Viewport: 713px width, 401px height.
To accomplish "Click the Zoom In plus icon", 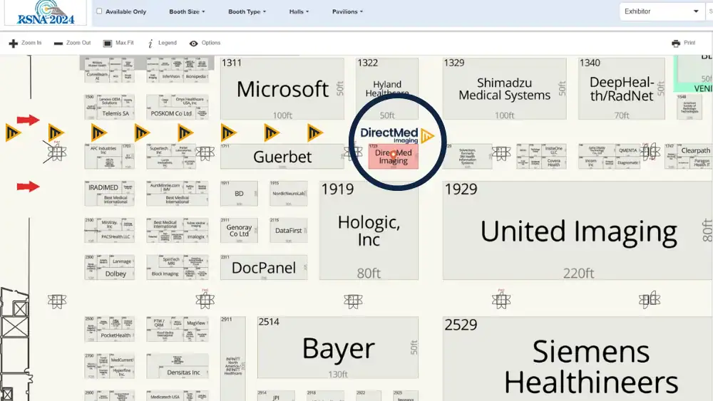I will coord(13,43).
